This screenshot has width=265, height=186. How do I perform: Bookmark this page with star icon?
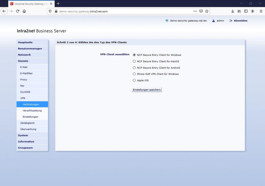click(x=207, y=11)
